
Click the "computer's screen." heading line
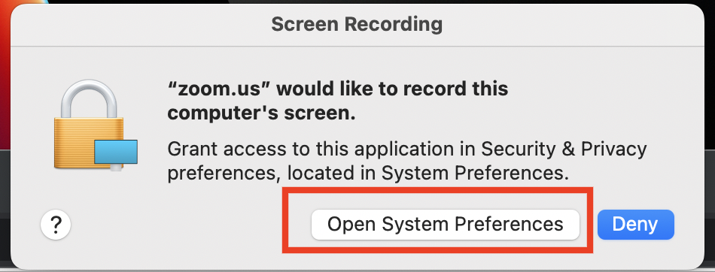click(x=261, y=114)
